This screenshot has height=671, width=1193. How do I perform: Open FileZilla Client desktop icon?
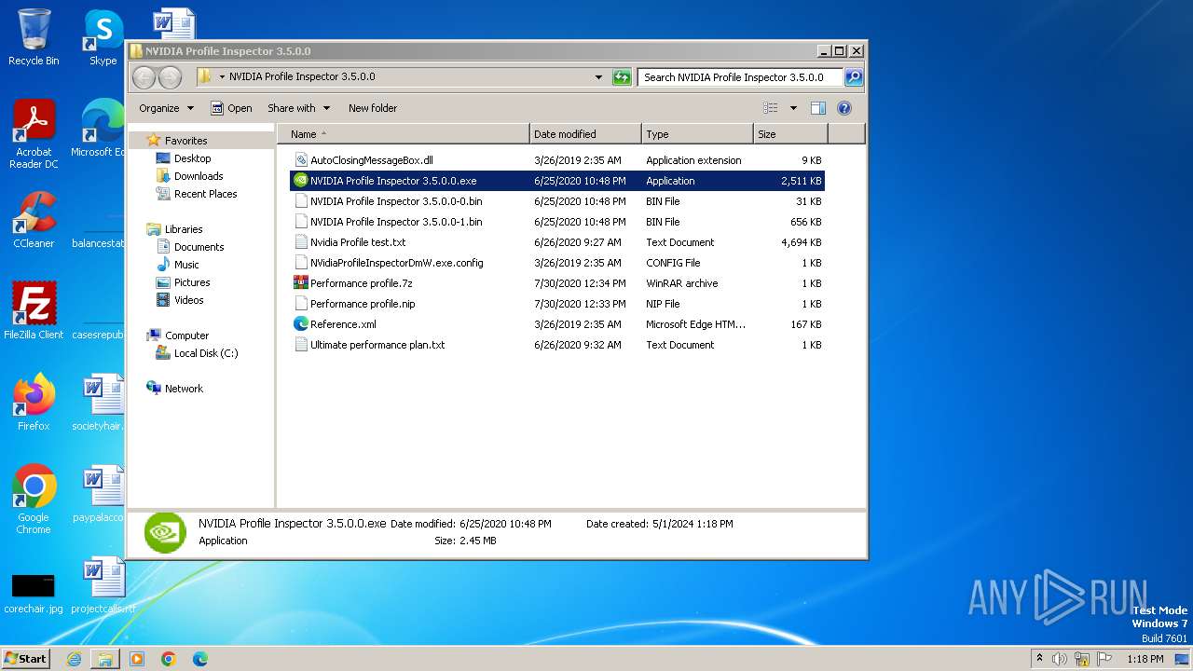point(34,310)
